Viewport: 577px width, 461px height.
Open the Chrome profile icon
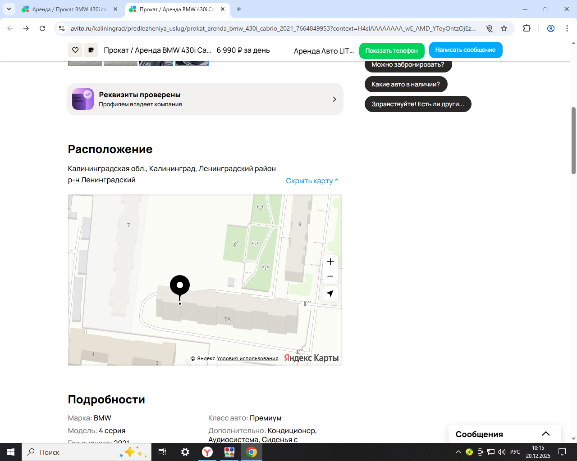(551, 28)
